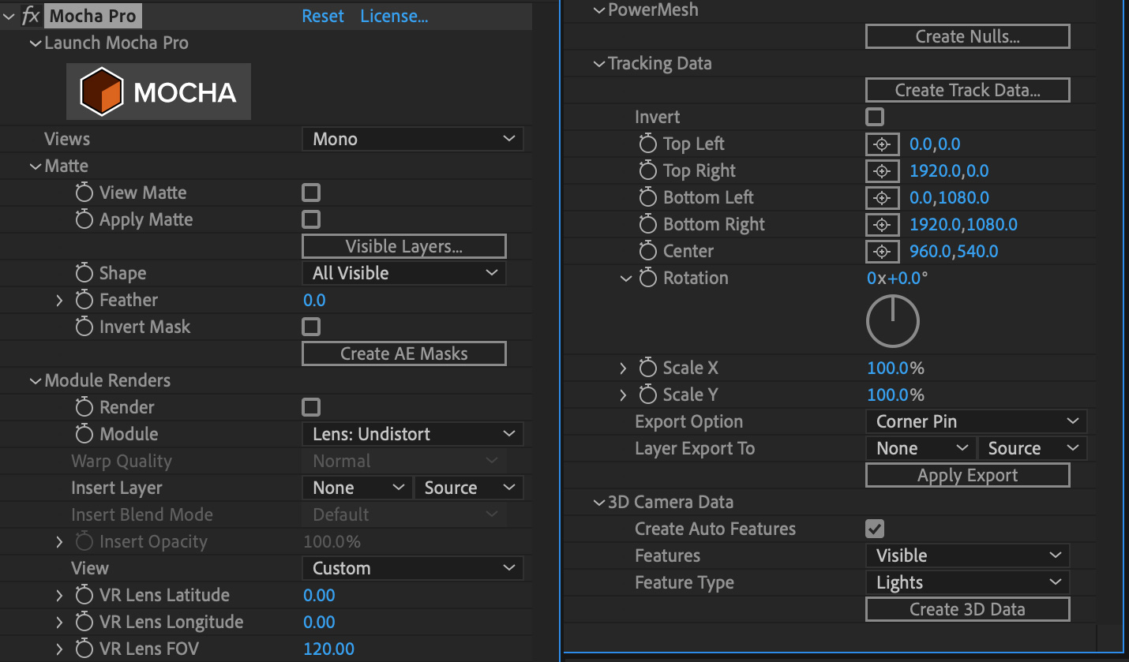The image size is (1129, 662).
Task: Click the Apply Export button
Action: [968, 475]
